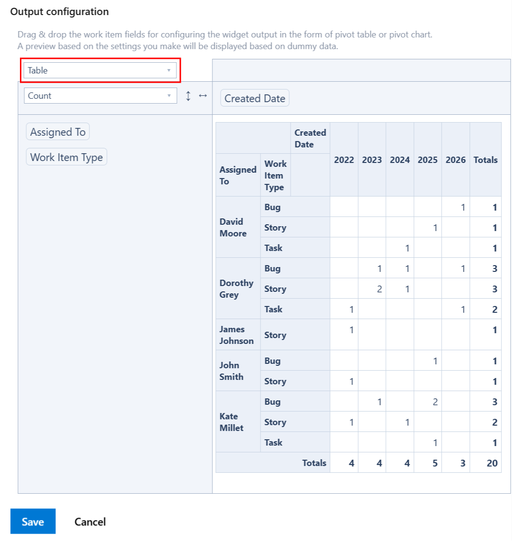Image resolution: width=521 pixels, height=556 pixels.
Task: Select the Assigned To field chip
Action: [x=57, y=131]
